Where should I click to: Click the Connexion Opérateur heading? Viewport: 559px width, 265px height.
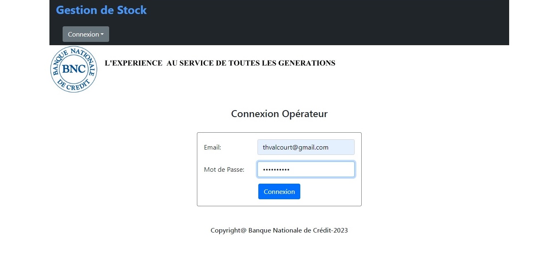tap(279, 114)
